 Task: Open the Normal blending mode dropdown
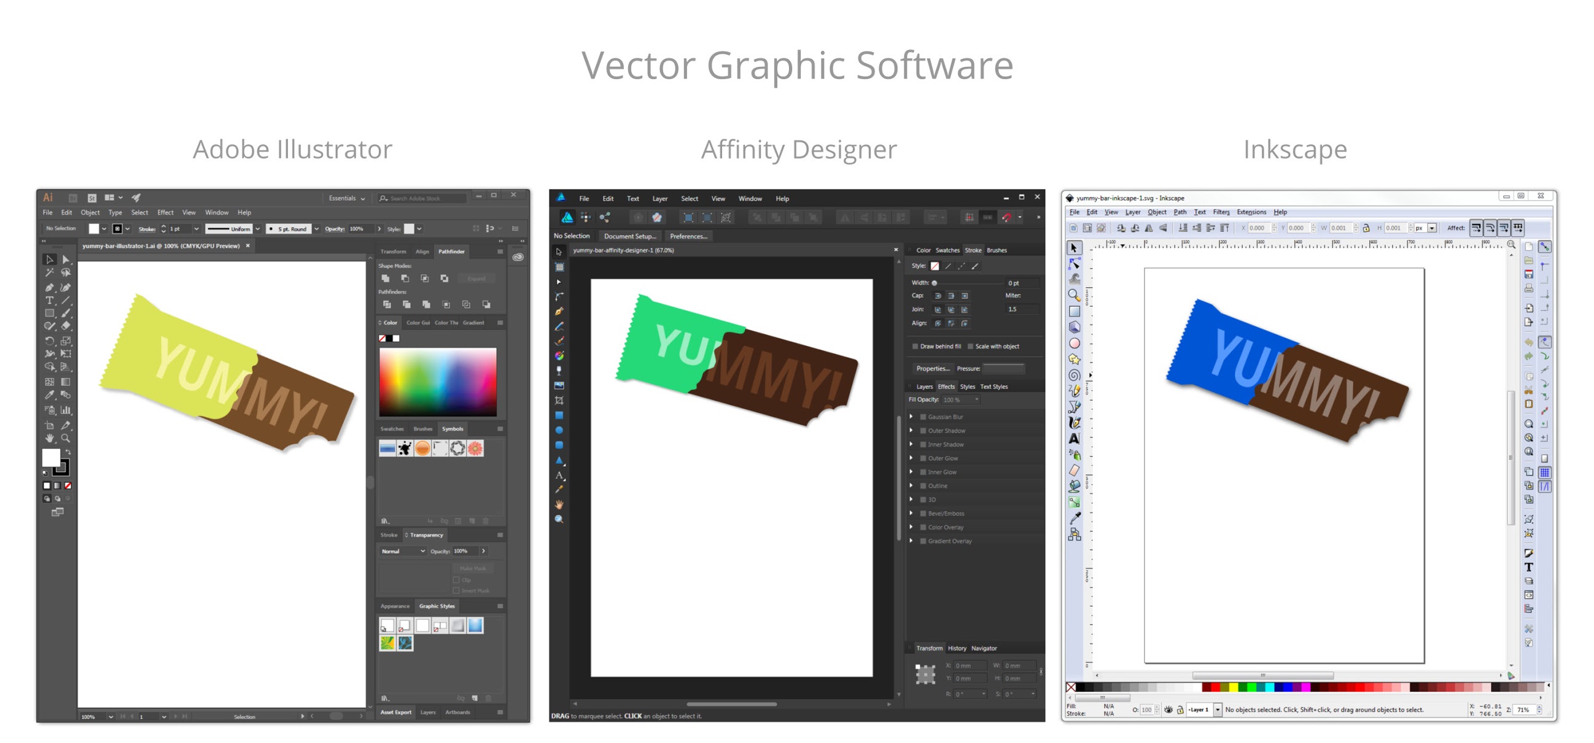tap(402, 551)
